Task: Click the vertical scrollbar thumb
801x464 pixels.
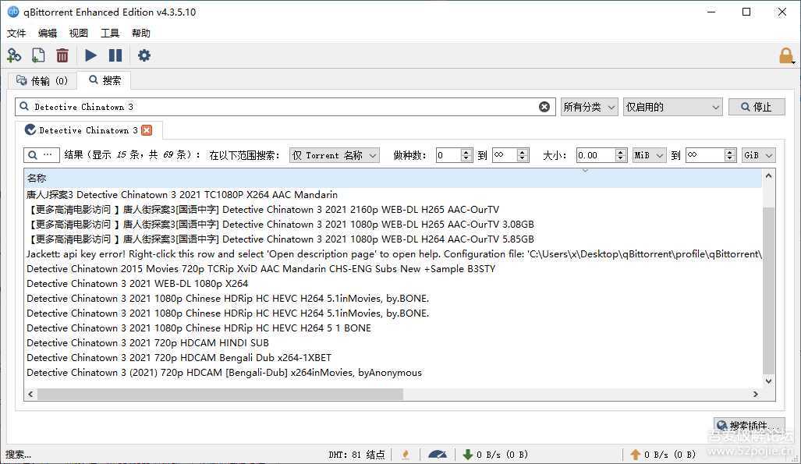Action: tap(769, 289)
